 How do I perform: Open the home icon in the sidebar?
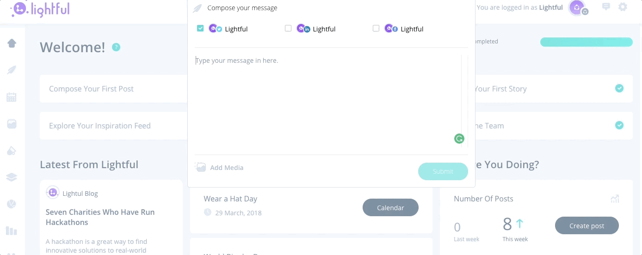pos(12,43)
